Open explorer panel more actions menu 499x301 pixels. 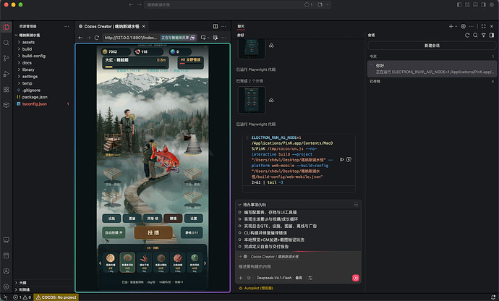tap(67, 27)
